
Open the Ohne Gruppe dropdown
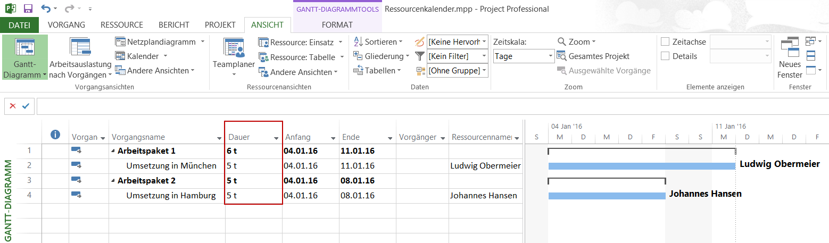point(484,70)
